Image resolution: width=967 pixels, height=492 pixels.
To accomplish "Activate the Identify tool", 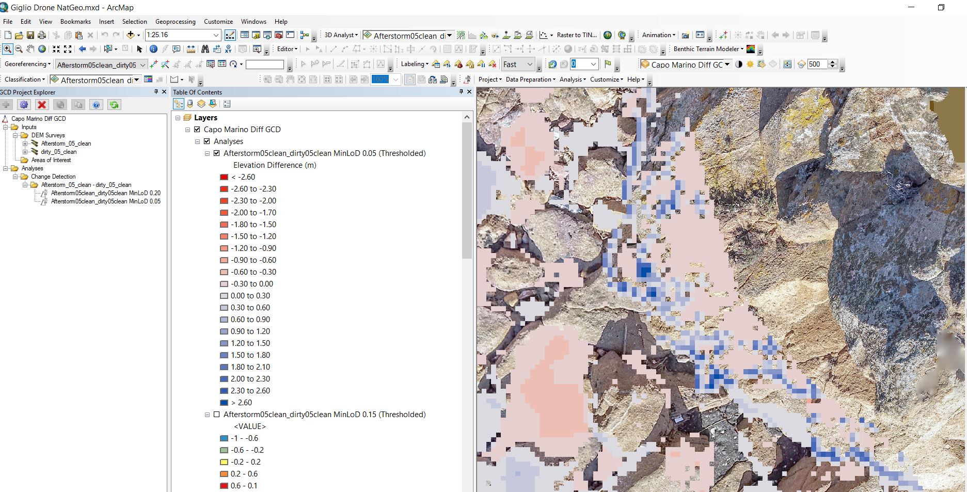I will 153,49.
